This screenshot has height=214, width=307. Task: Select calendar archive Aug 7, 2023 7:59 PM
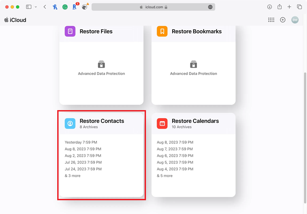click(175, 149)
